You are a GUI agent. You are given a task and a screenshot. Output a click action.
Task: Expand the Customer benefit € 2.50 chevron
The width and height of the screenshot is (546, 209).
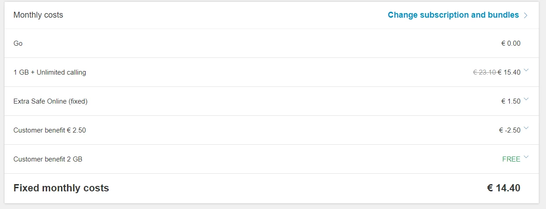526,128
